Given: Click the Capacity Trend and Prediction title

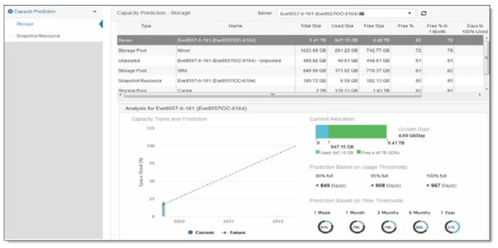Looking at the screenshot, I should pyautogui.click(x=169, y=119).
